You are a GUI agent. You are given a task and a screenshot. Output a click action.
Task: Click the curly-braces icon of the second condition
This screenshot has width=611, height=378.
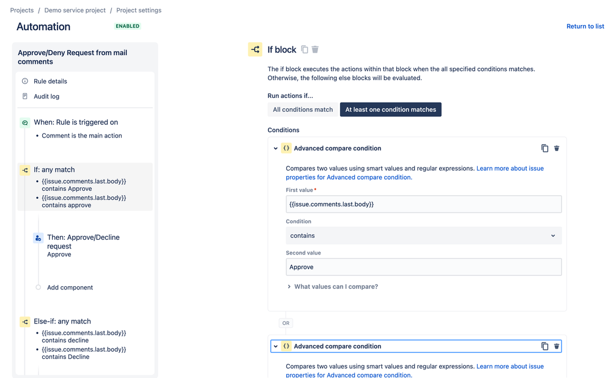click(286, 346)
